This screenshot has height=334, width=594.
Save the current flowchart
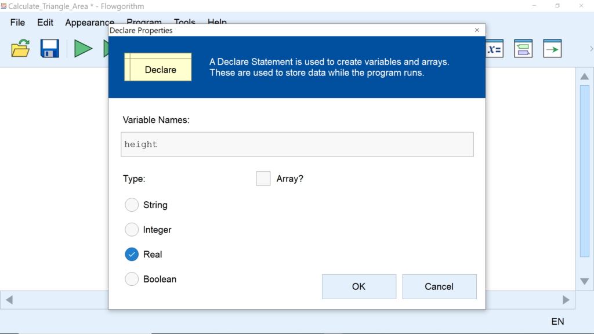click(x=49, y=49)
